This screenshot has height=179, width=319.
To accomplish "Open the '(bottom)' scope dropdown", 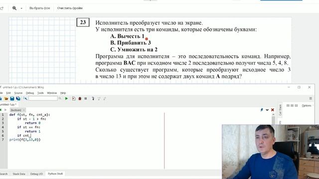I will 18,110.
